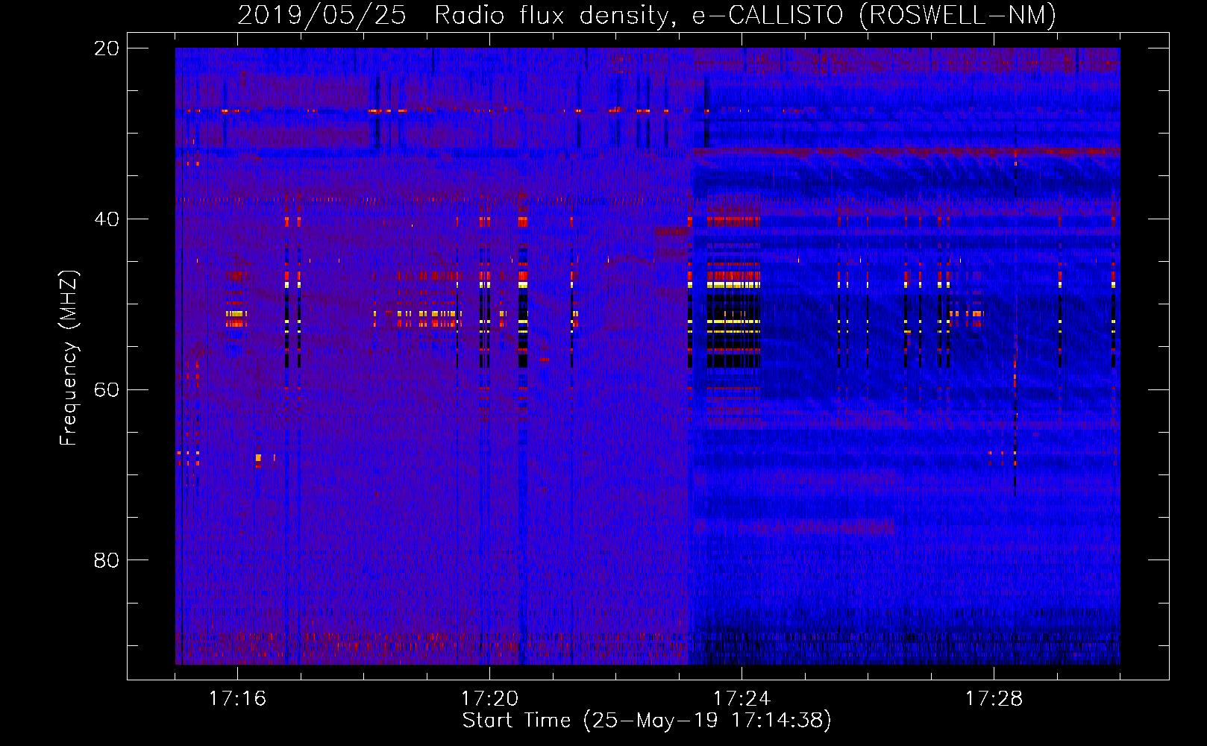Screen dimensions: 1207x746
Task: Click the frequency tick label "20"
Action: pos(106,48)
